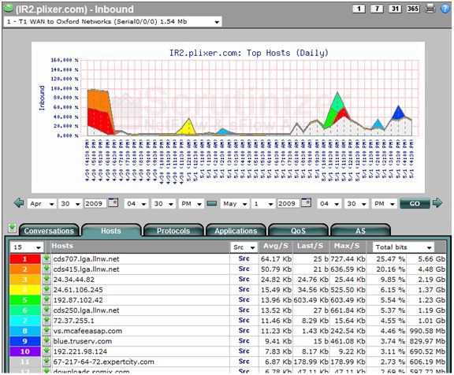
Task: Switch to the Hosts tab
Action: (111, 231)
